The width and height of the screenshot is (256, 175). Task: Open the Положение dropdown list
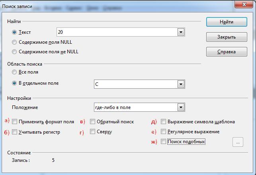click(181, 107)
